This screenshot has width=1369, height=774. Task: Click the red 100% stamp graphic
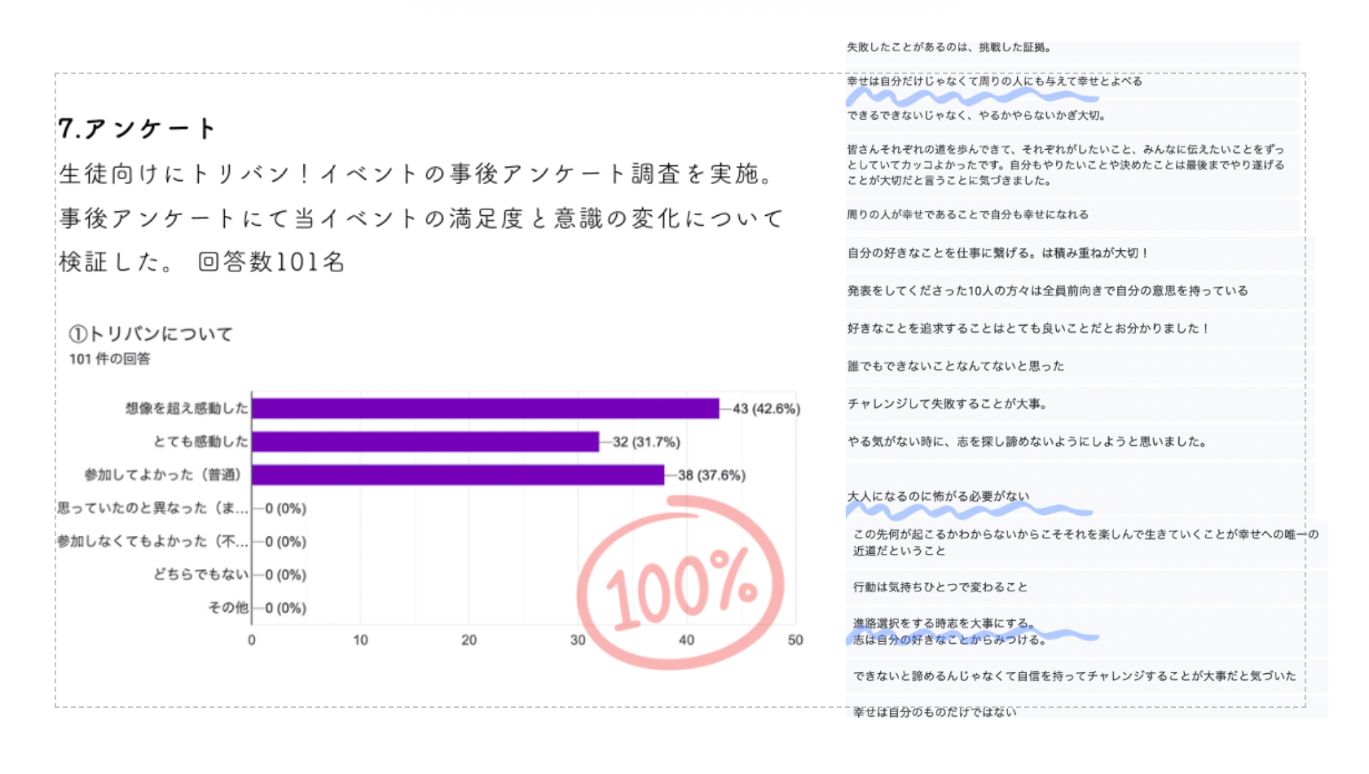(x=680, y=583)
